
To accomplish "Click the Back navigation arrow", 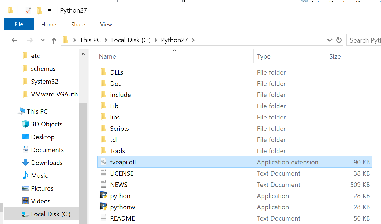I will [x=14, y=40].
